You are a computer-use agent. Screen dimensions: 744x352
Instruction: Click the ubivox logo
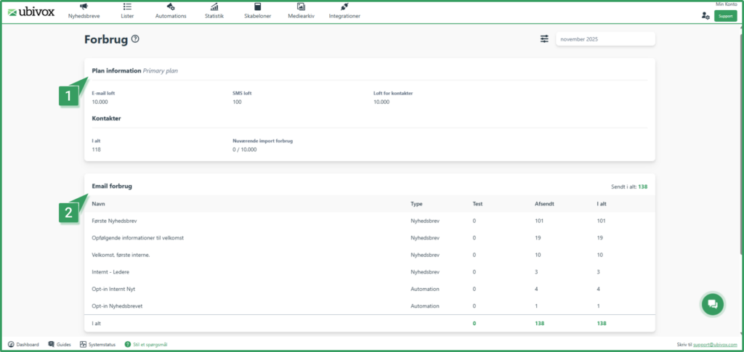(31, 12)
